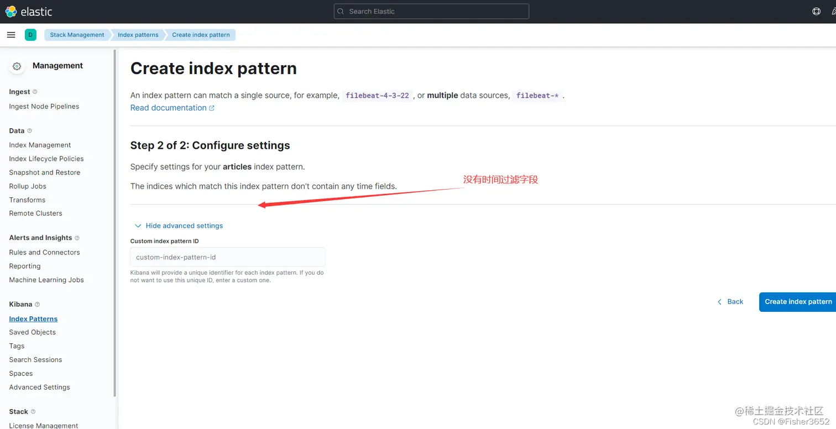Image resolution: width=836 pixels, height=429 pixels.
Task: Click the Management gear icon
Action: [17, 66]
